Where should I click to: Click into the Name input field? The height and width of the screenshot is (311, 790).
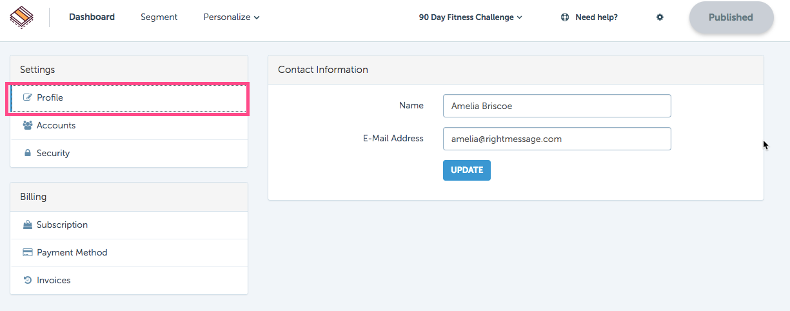(x=557, y=106)
